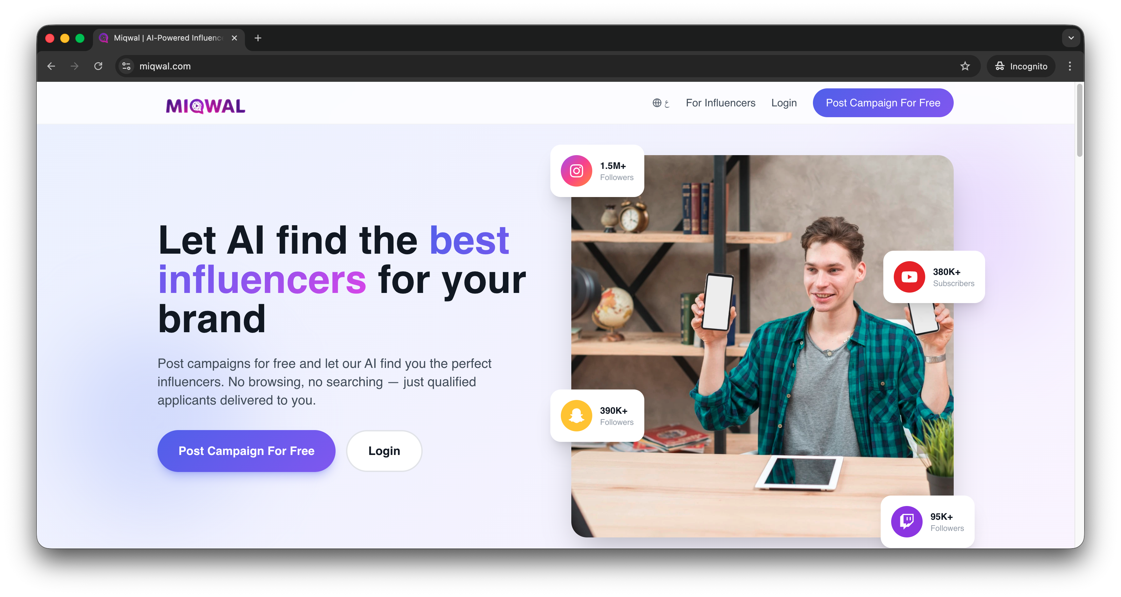Open Chrome three-dot menu
This screenshot has height=597, width=1121.
point(1070,66)
